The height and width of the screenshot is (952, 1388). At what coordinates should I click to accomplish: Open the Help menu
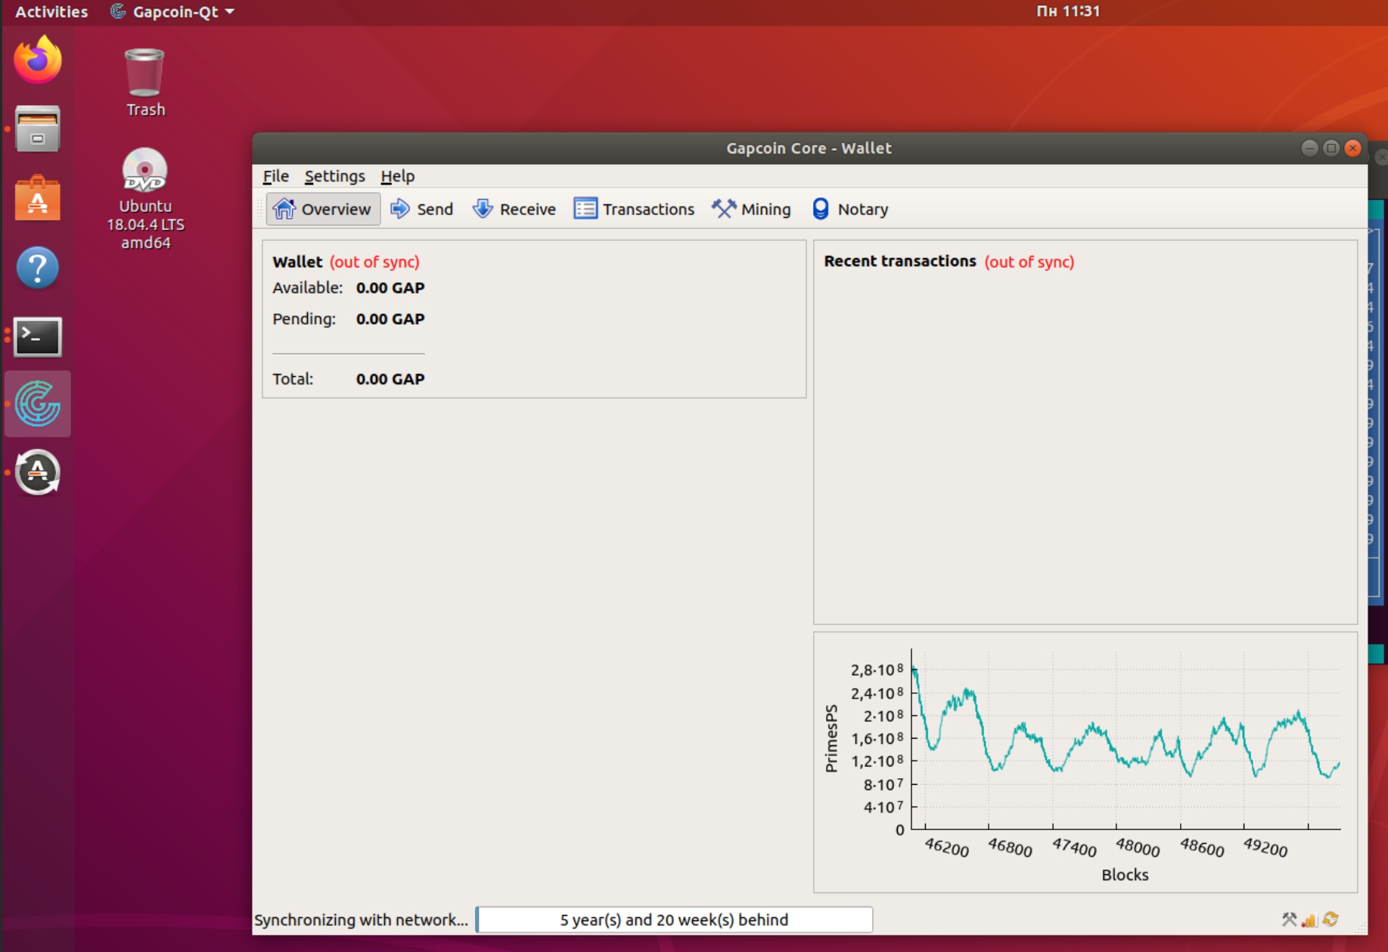tap(397, 176)
